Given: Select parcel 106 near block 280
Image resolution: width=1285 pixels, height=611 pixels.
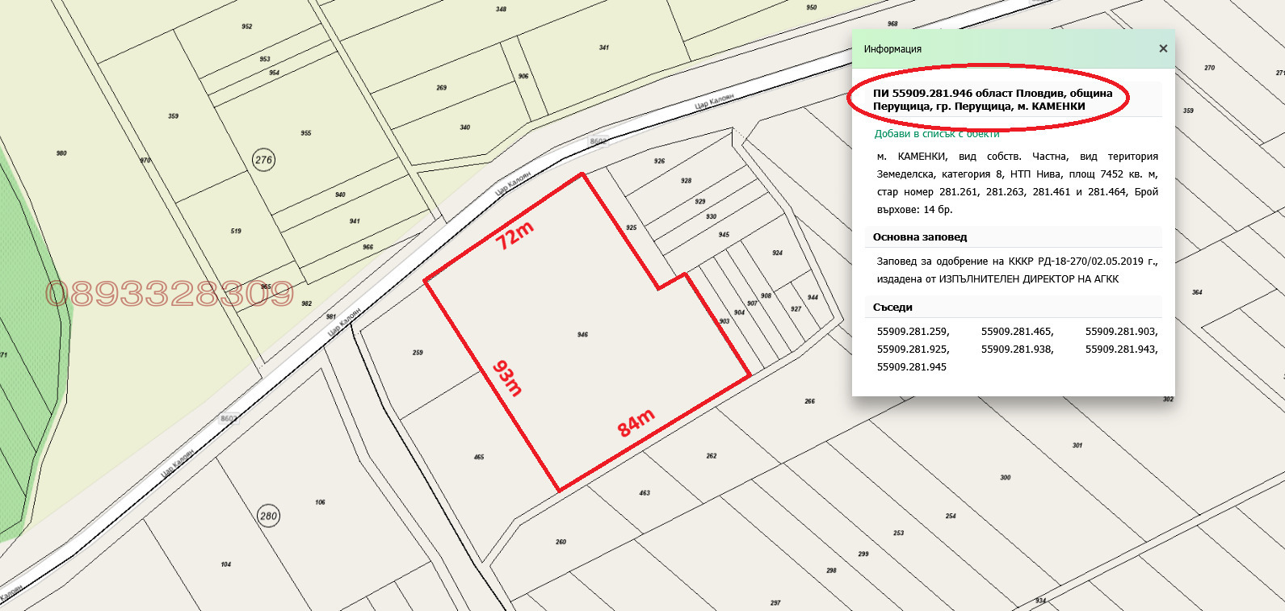Looking at the screenshot, I should point(321,502).
